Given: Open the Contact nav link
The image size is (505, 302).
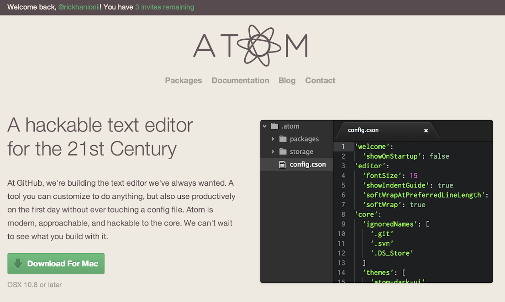Looking at the screenshot, I should (320, 80).
